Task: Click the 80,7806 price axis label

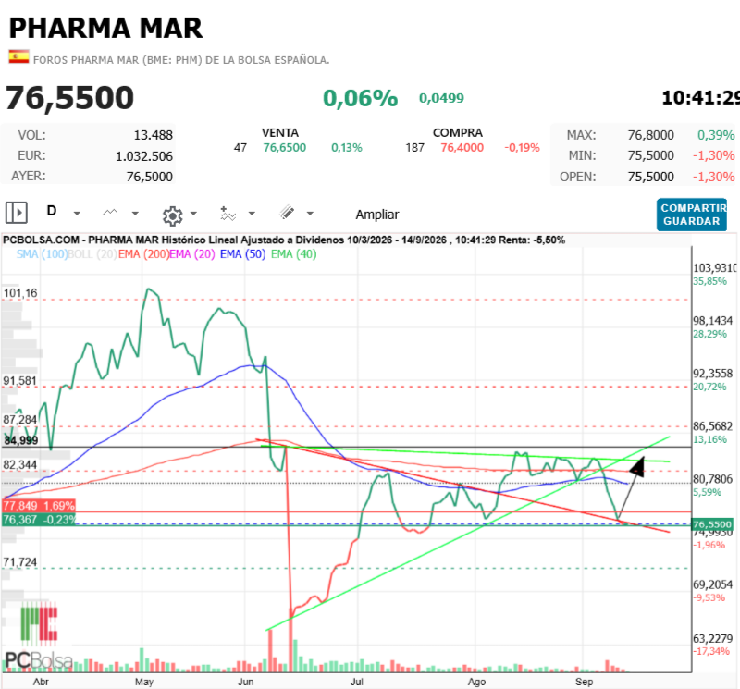Action: (712, 479)
